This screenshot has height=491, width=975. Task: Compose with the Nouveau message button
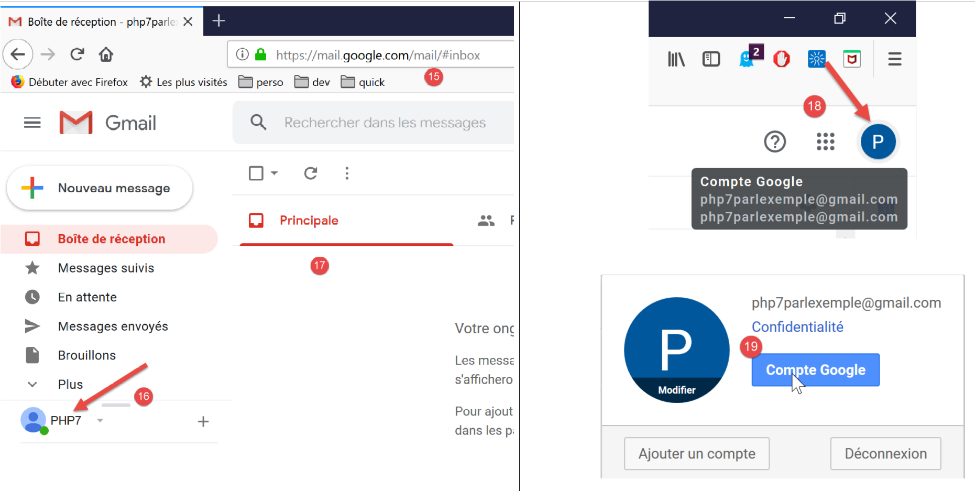tap(100, 188)
